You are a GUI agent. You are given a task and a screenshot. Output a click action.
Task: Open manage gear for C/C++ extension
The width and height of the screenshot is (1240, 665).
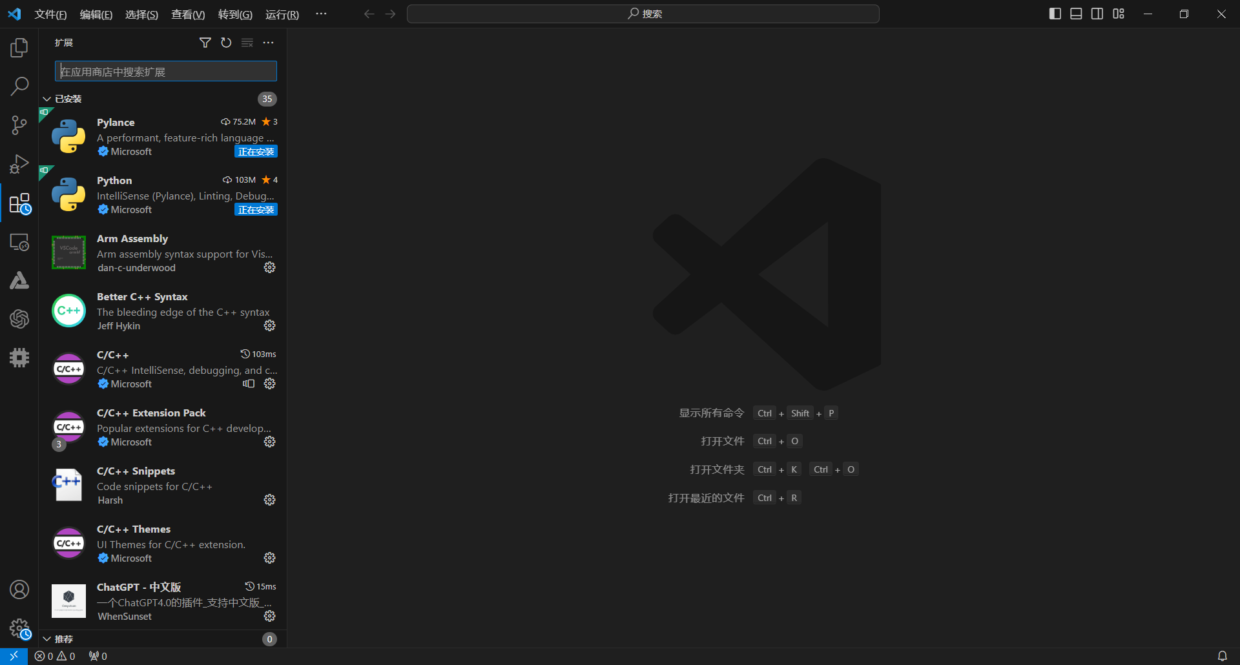270,384
